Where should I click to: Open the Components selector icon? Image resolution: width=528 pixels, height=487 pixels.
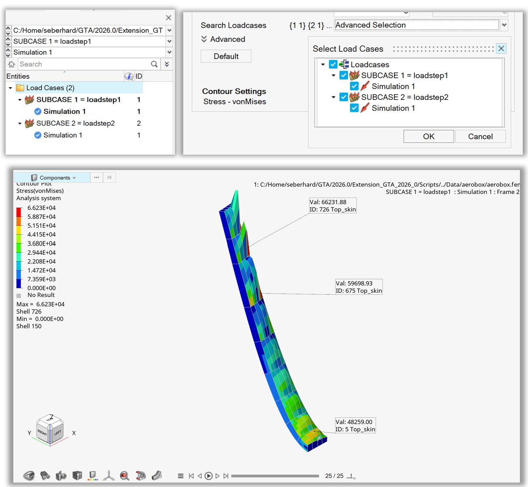[34, 177]
